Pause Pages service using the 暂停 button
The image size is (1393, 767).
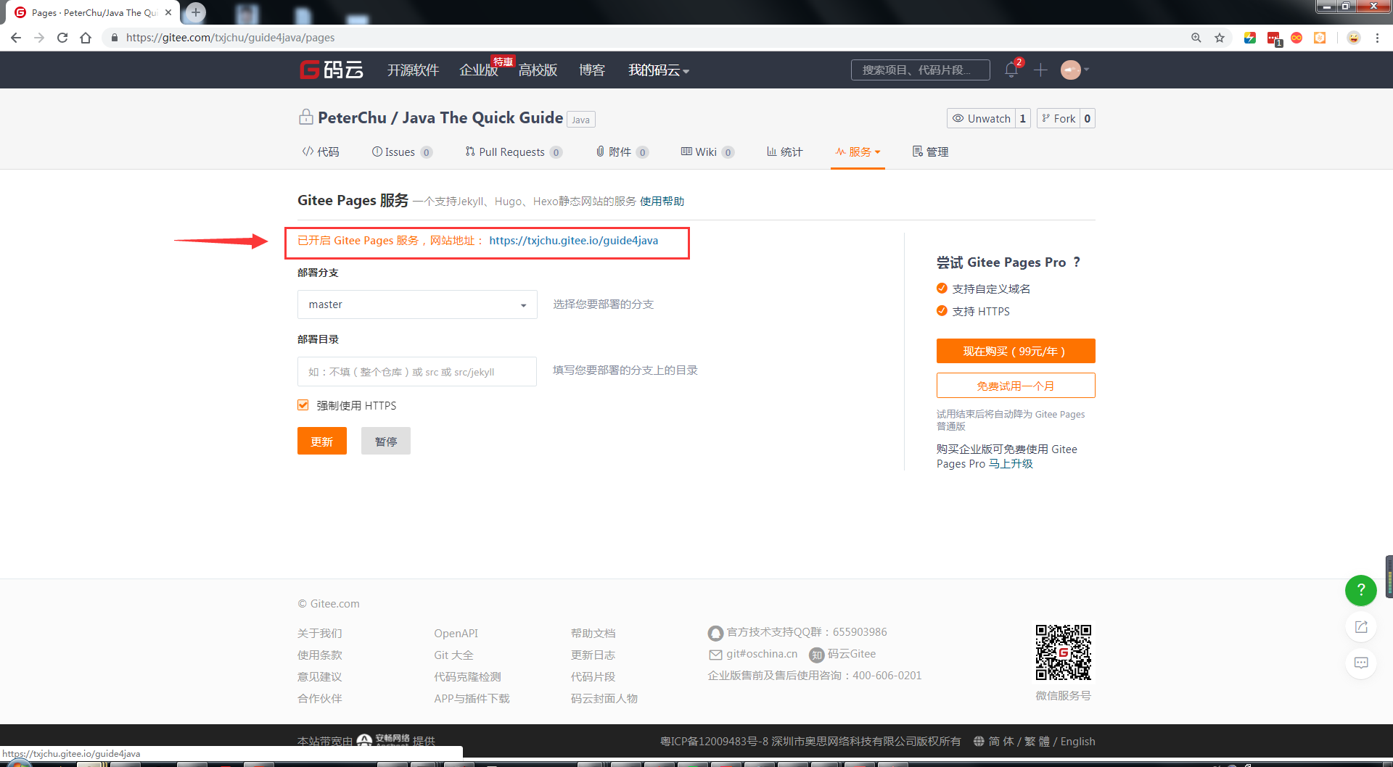pos(385,441)
